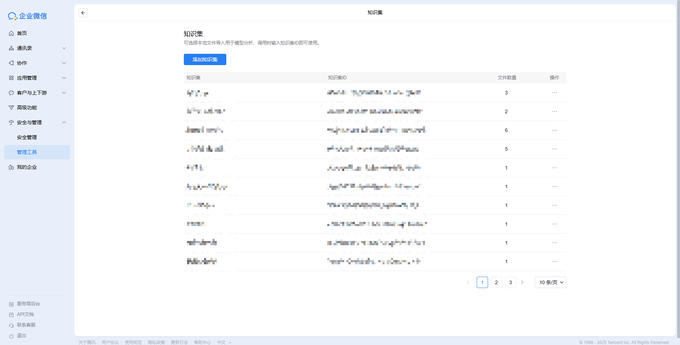Image resolution: width=680 pixels, height=345 pixels.
Task: Click the 高级功能 icon in sidebar
Action: [x=11, y=108]
